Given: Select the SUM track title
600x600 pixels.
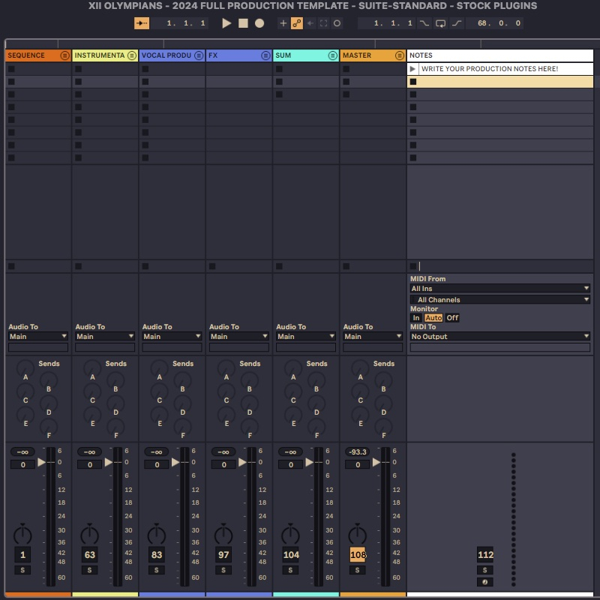Looking at the screenshot, I should click(x=296, y=55).
